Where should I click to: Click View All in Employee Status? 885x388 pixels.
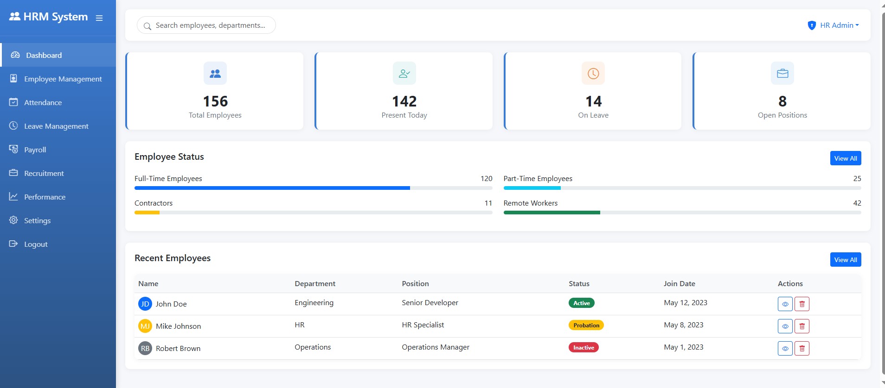(x=845, y=158)
